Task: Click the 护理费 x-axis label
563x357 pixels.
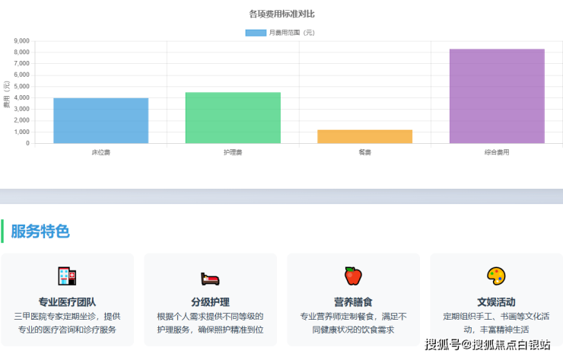Action: tap(233, 153)
